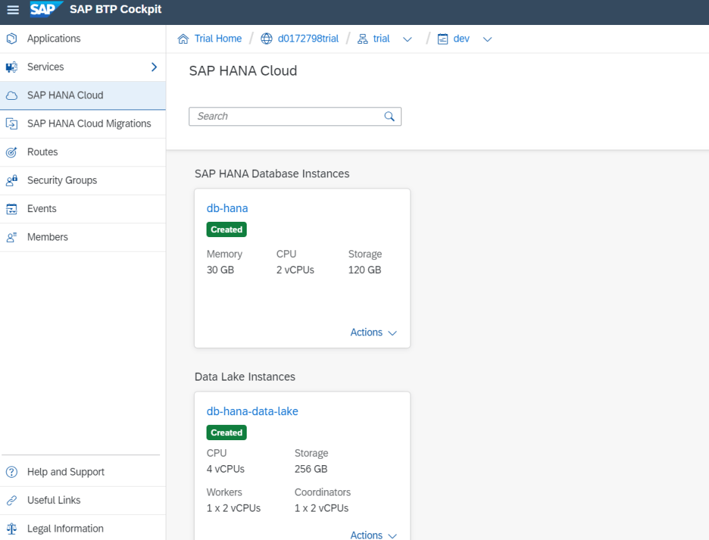Select Applications in the sidebar
The height and width of the screenshot is (540, 709).
coord(54,39)
